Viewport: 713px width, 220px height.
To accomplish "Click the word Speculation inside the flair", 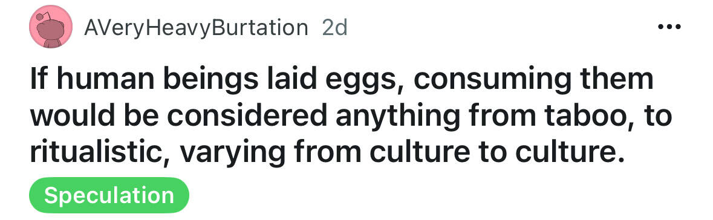I will (x=109, y=195).
